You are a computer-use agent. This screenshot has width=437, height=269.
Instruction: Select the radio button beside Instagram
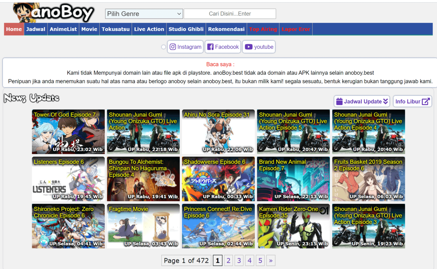tap(164, 47)
